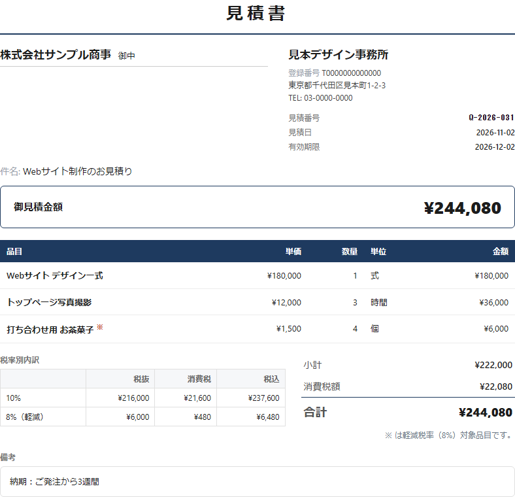Click the 単位 column header

(378, 252)
